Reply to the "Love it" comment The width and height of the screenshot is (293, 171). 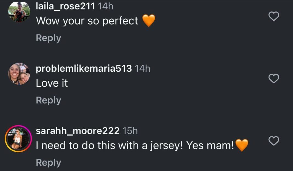[48, 100]
